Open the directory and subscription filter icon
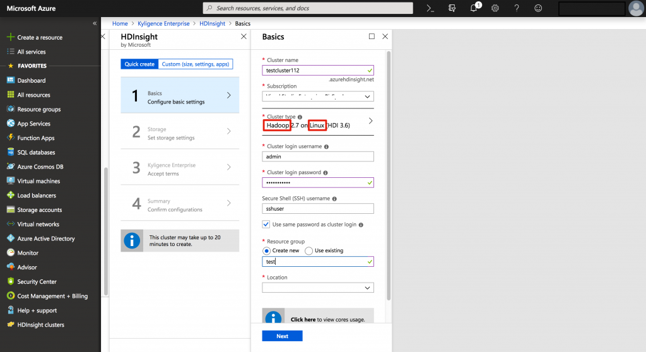This screenshot has width=646, height=352. tap(452, 8)
